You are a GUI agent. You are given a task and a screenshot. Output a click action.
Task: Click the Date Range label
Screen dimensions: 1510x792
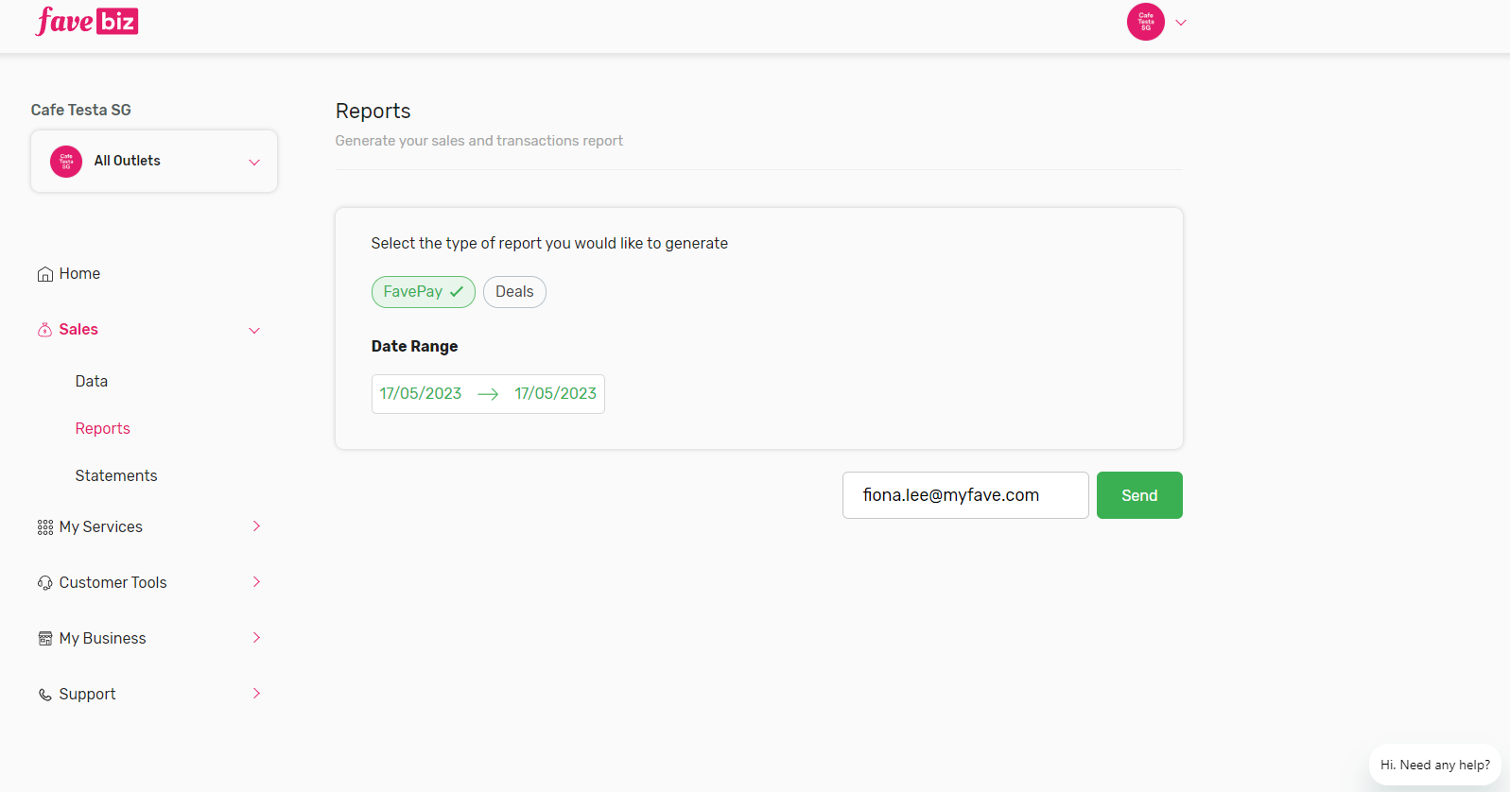[414, 347]
